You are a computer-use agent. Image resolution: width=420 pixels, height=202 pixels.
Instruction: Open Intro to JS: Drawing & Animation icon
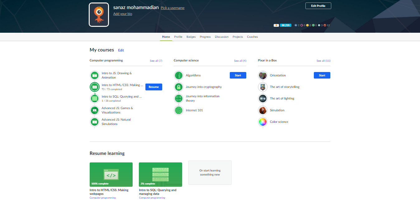[95, 75]
